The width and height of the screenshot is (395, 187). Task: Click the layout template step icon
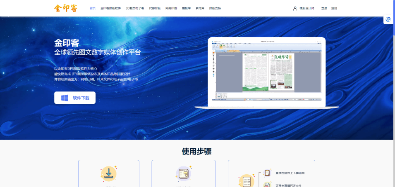[x=184, y=174]
